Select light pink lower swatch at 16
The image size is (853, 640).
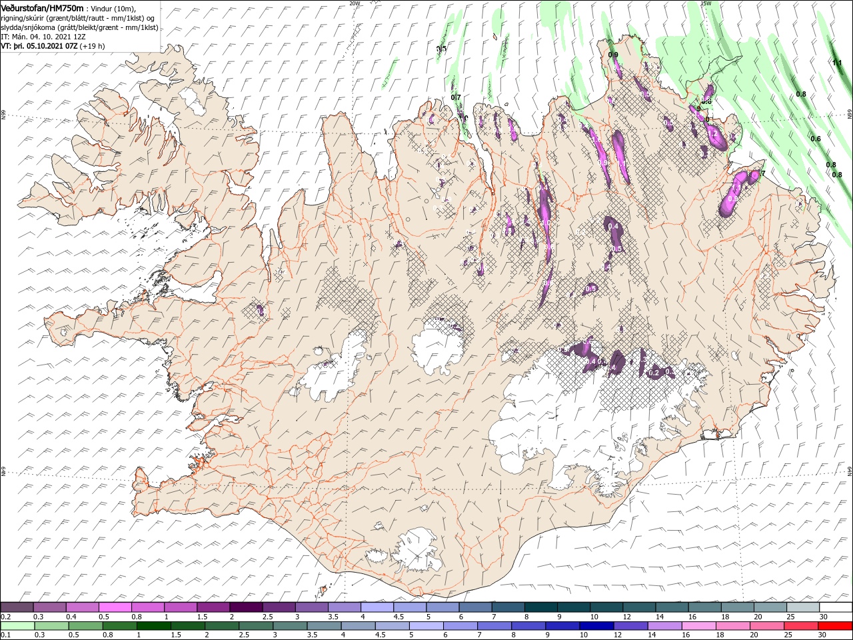pyautogui.click(x=698, y=626)
